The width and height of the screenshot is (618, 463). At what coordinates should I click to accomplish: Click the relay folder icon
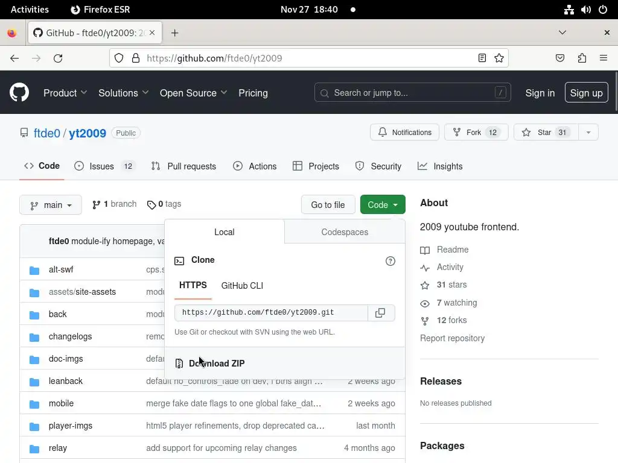34,449
